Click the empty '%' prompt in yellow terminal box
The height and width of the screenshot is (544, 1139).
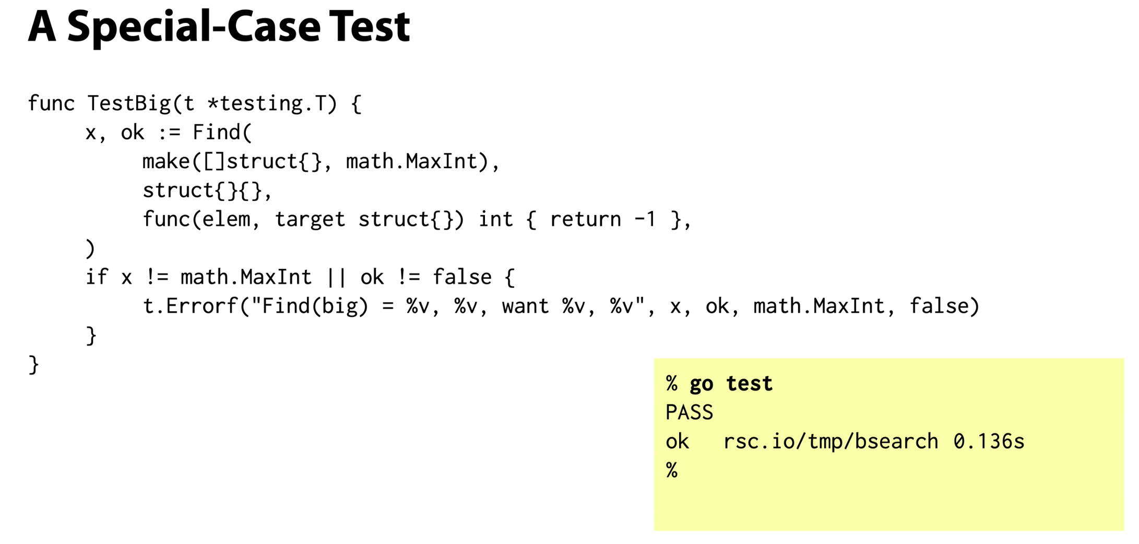tap(672, 470)
